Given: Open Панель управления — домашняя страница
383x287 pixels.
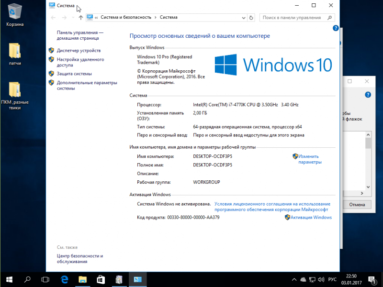Looking at the screenshot, I should point(80,35).
